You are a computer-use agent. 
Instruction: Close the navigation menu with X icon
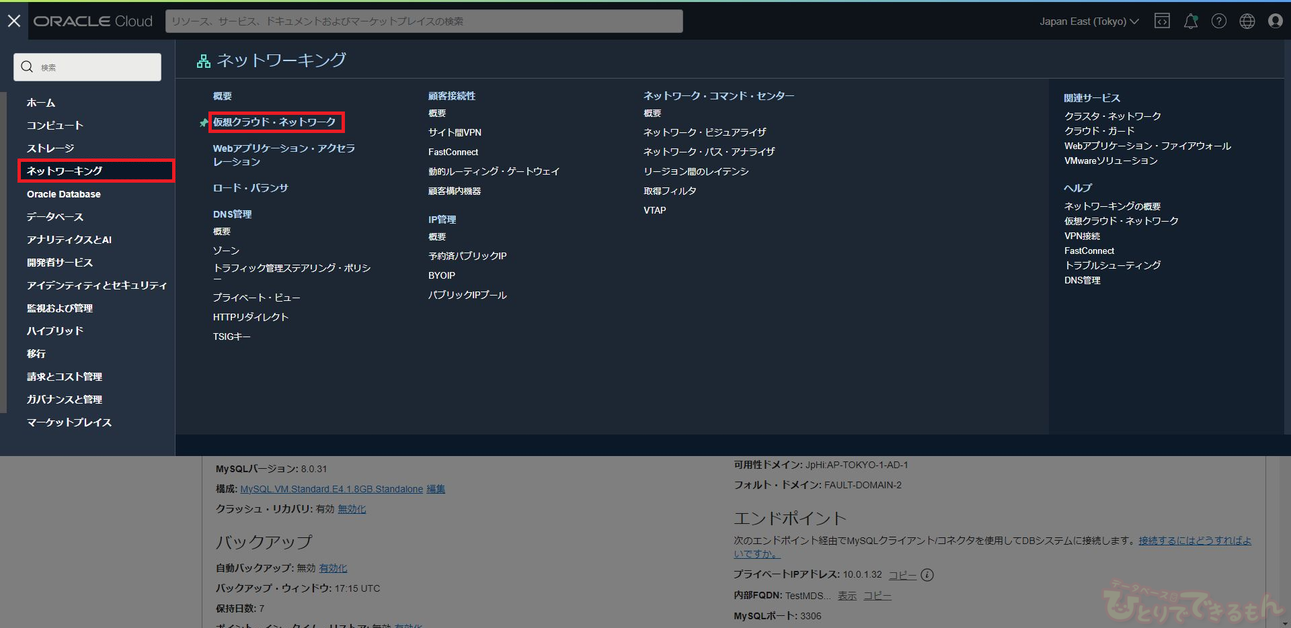14,21
